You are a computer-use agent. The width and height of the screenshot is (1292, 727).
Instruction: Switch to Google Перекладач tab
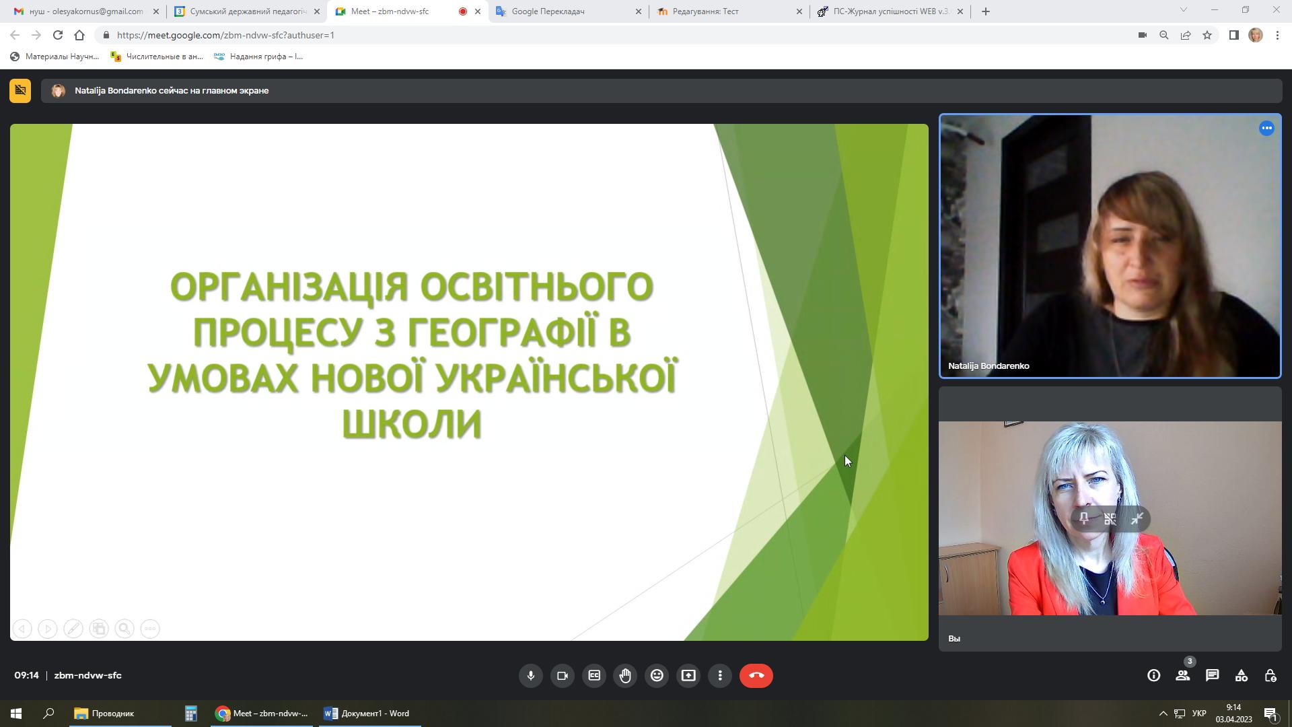coord(569,11)
